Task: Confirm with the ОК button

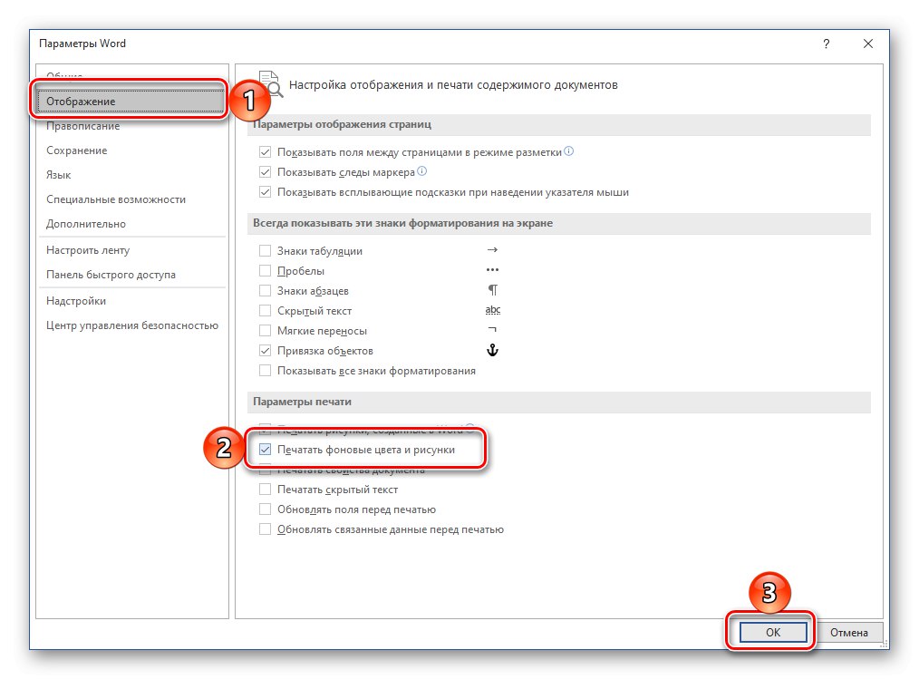Action: pos(773,632)
